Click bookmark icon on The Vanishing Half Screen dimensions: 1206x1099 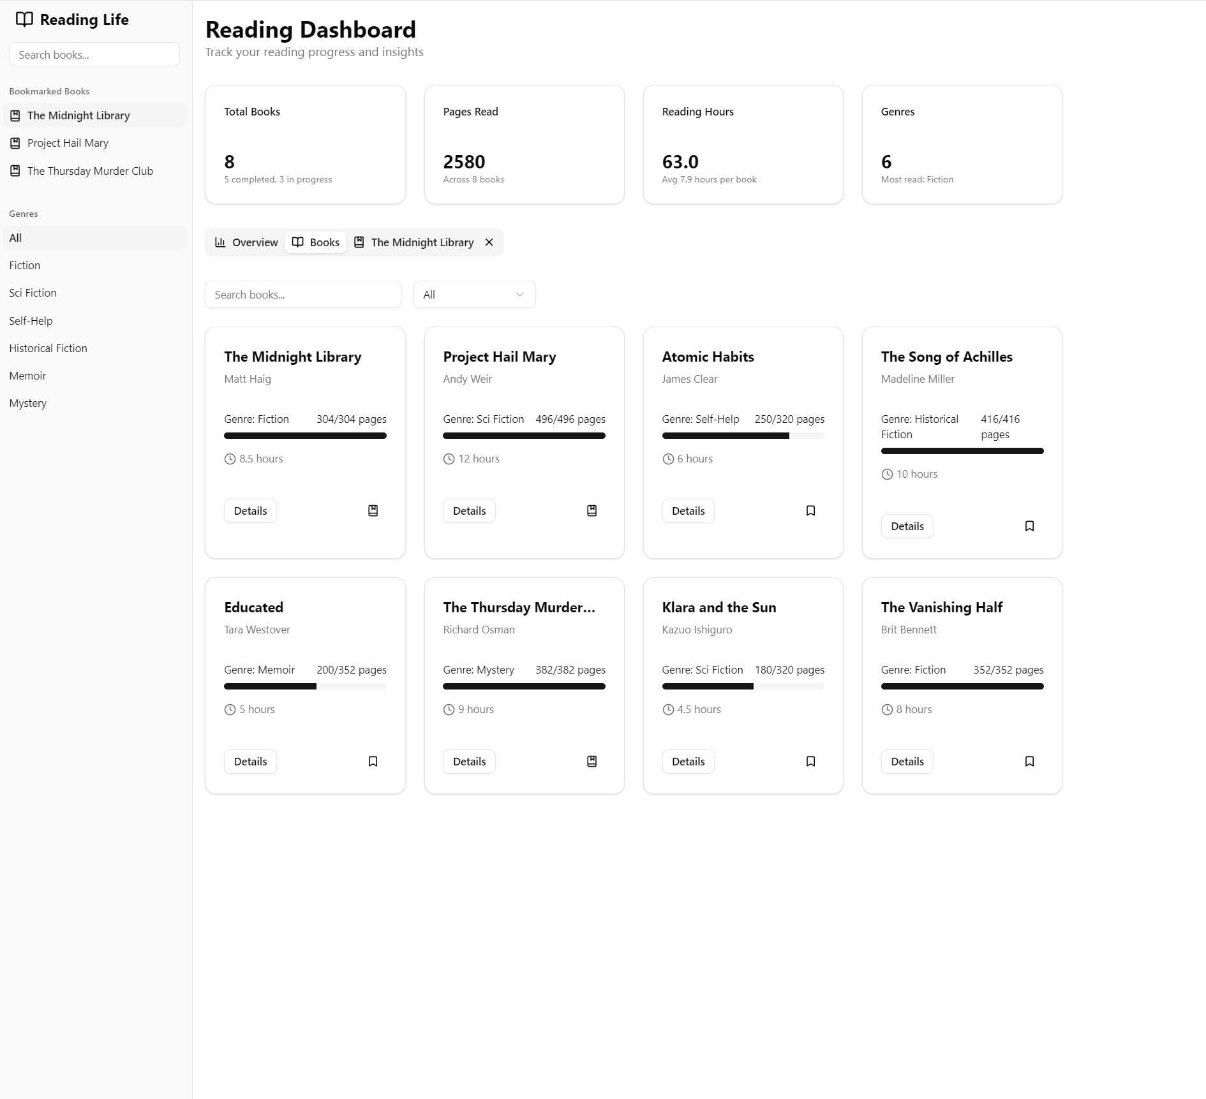coord(1029,762)
